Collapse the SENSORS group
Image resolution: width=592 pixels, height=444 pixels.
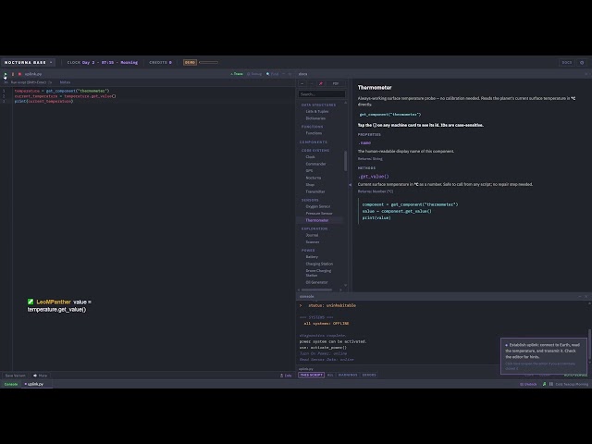click(310, 200)
